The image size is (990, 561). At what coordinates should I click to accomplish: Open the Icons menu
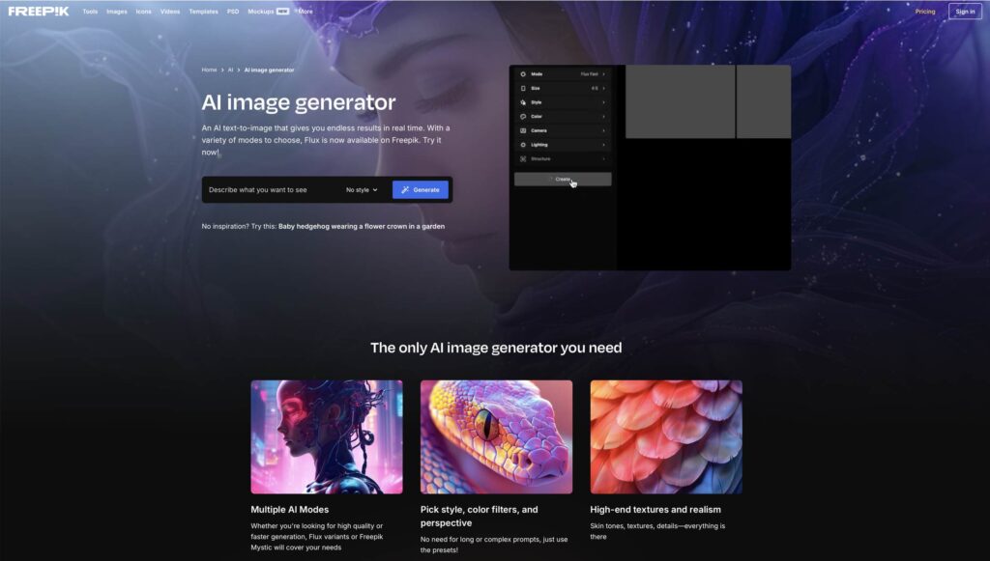pyautogui.click(x=143, y=12)
